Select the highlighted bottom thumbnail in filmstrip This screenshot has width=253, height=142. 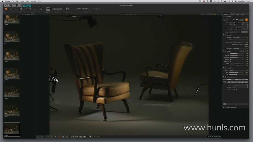point(12,129)
